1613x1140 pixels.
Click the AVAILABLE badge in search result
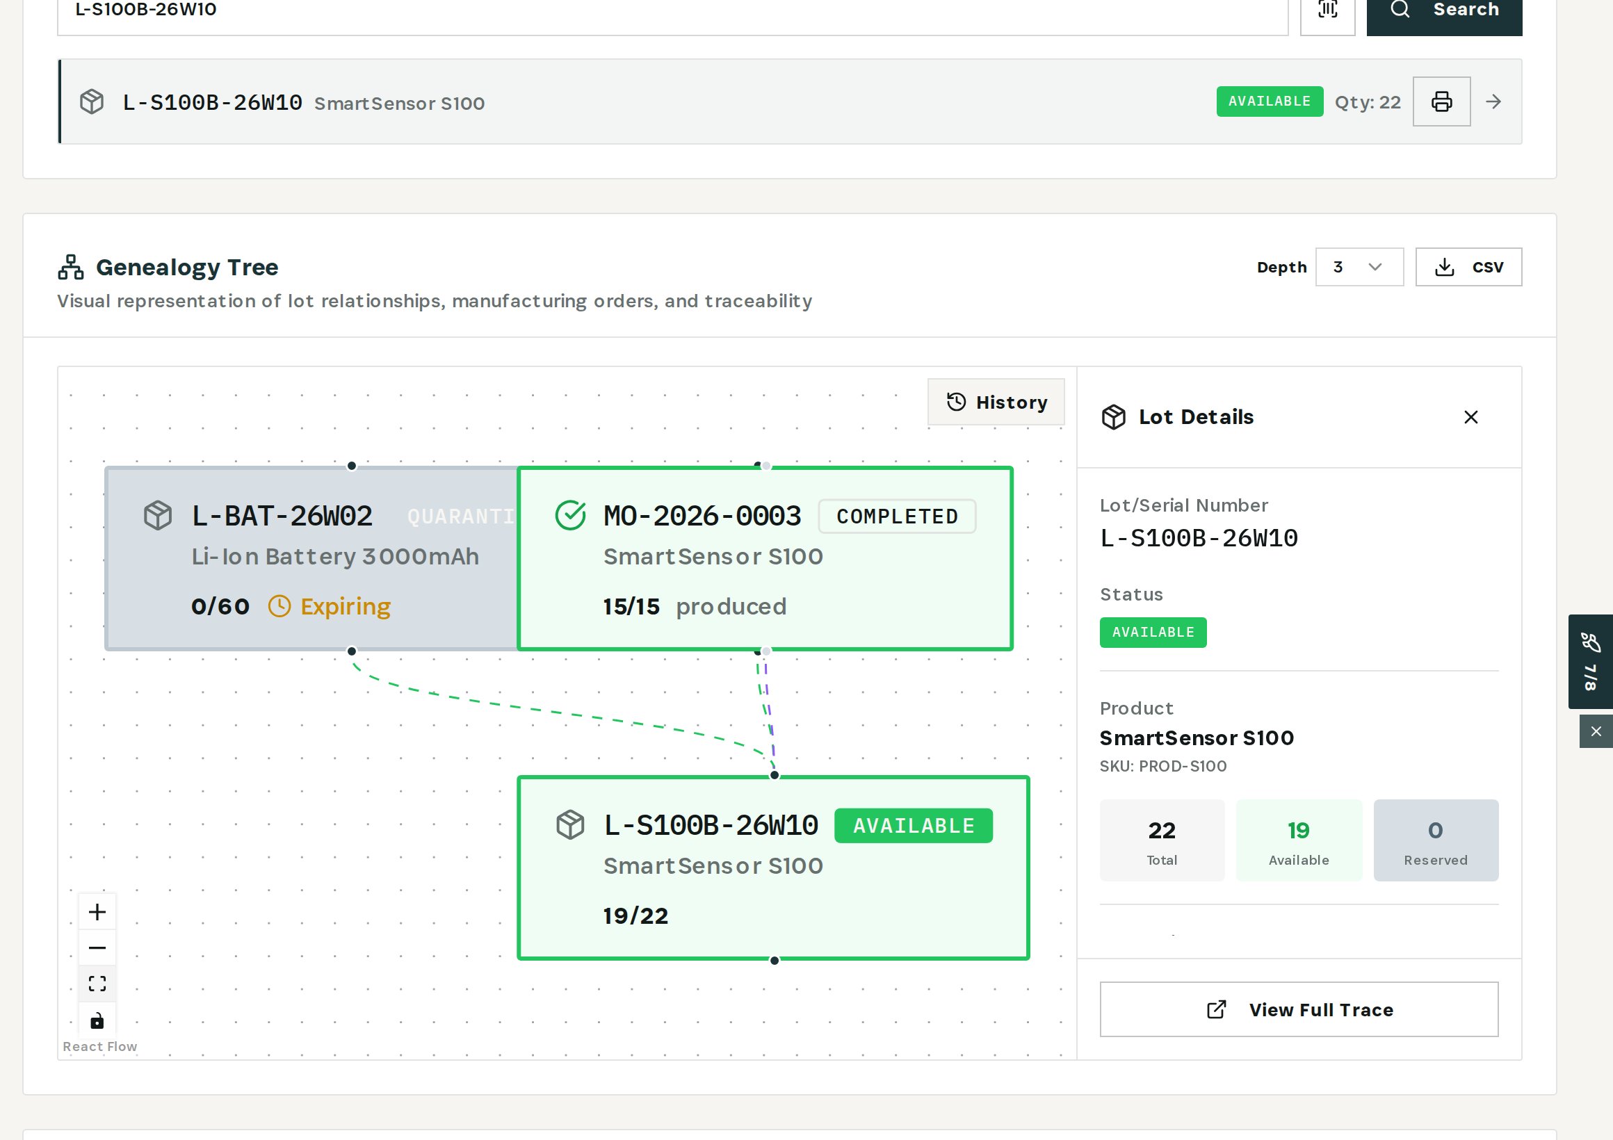[x=1270, y=102]
